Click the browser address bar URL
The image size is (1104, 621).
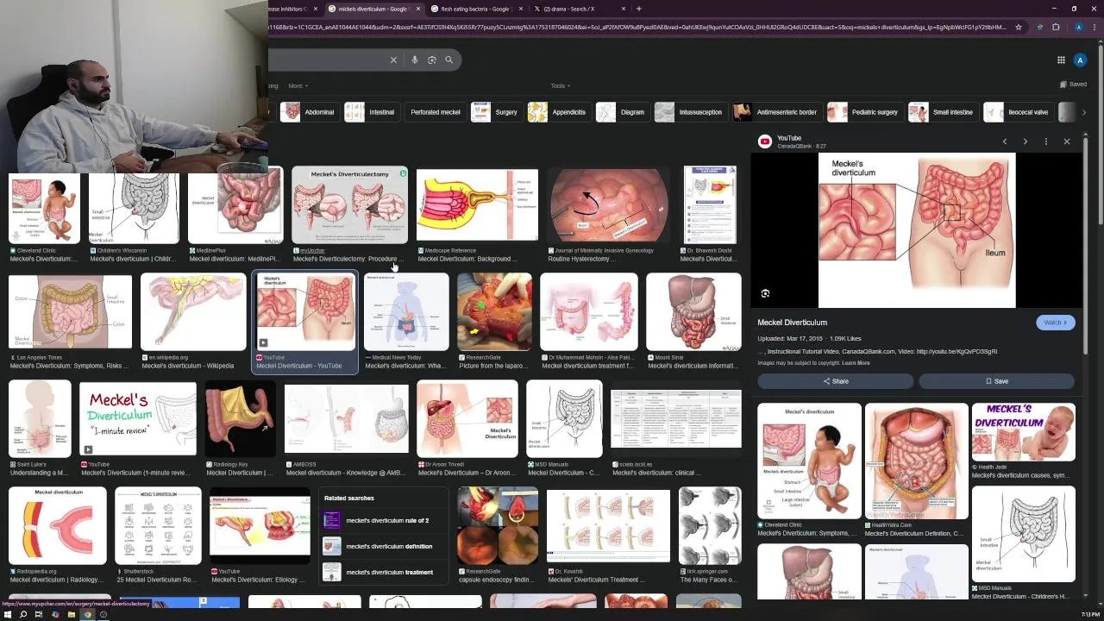tap(638, 27)
